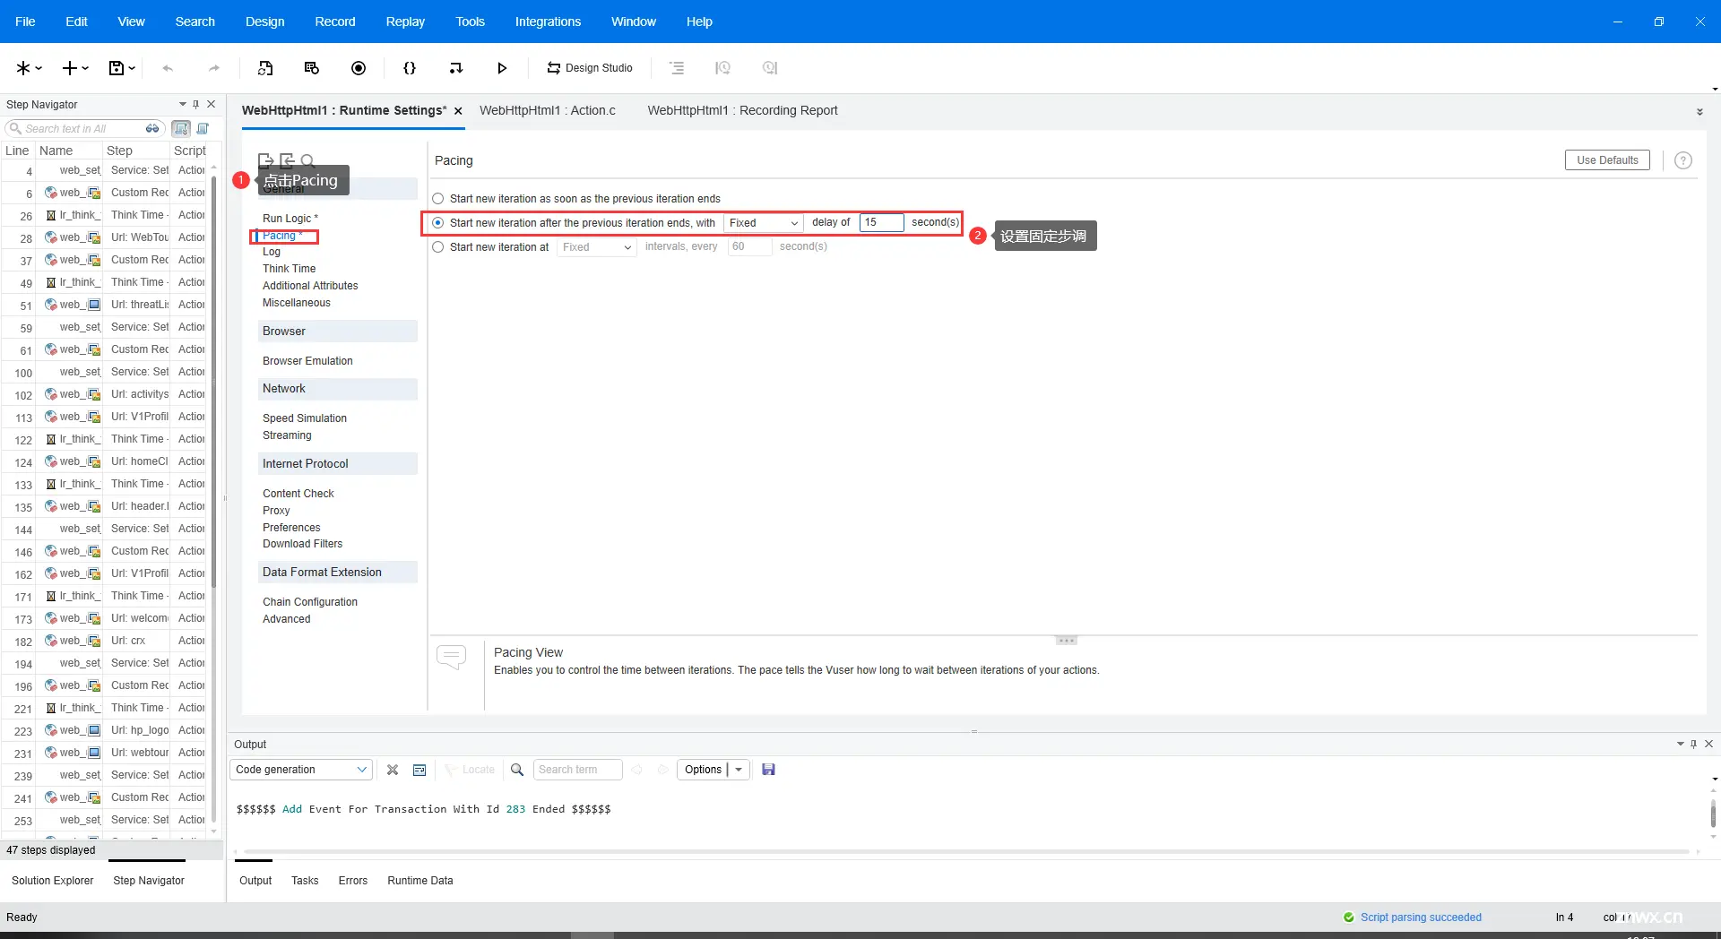Click the binoculars find icon in Step Navigator
1721x939 pixels.
(152, 128)
